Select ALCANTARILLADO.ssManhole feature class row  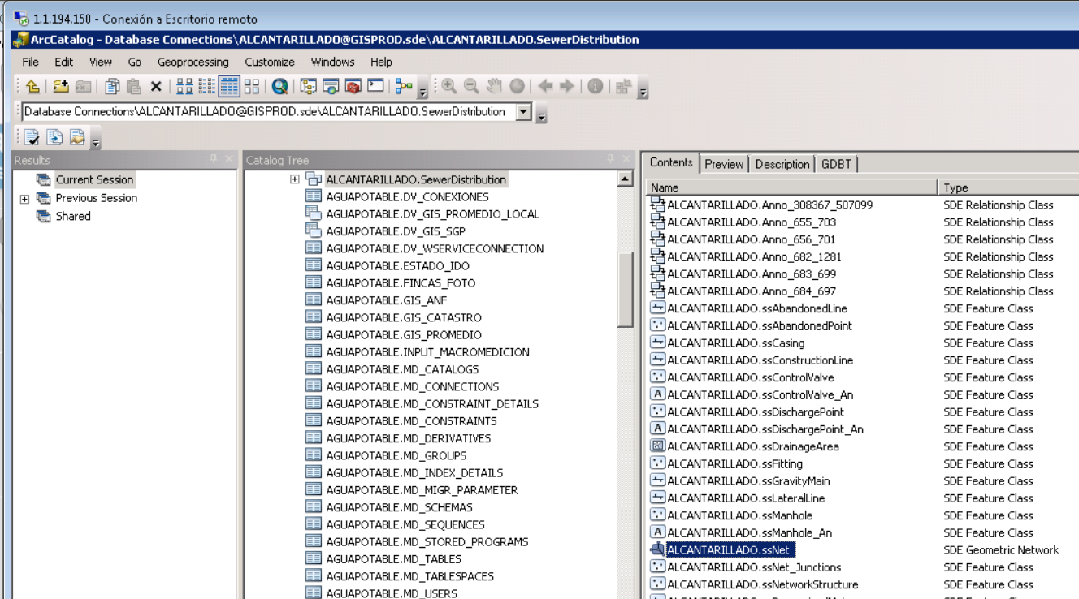pyautogui.click(x=739, y=515)
